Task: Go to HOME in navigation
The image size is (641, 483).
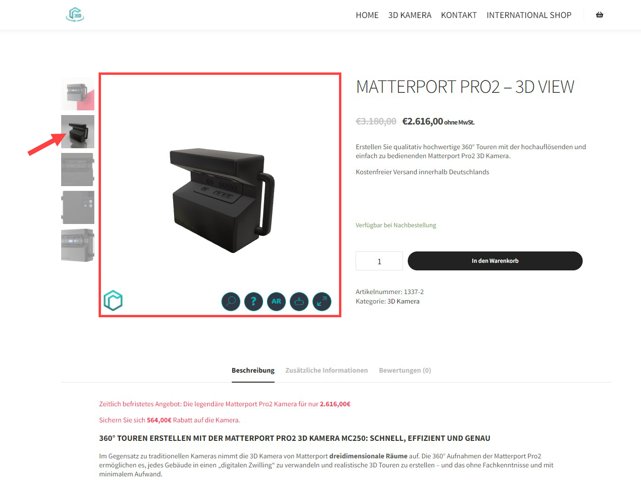Action: (x=367, y=15)
